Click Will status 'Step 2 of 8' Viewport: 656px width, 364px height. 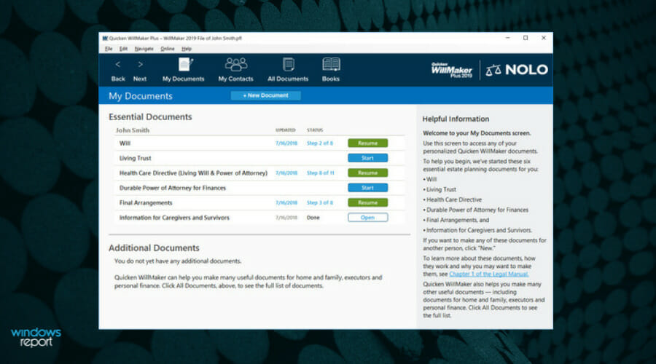tap(320, 143)
